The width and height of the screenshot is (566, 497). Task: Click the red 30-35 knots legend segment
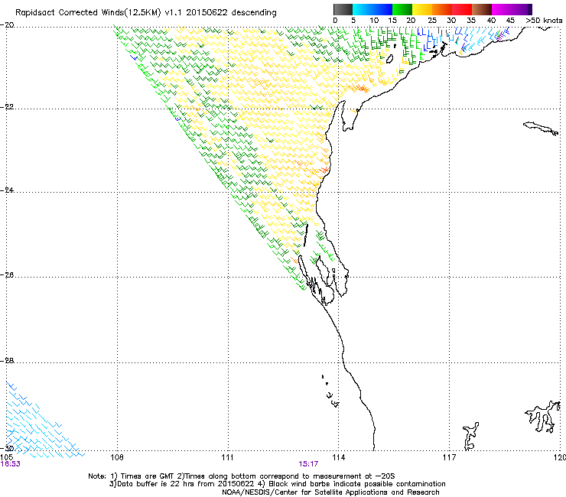462,9
